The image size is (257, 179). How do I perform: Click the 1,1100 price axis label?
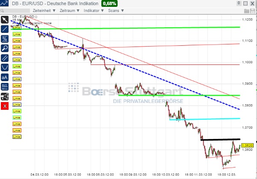247,41
